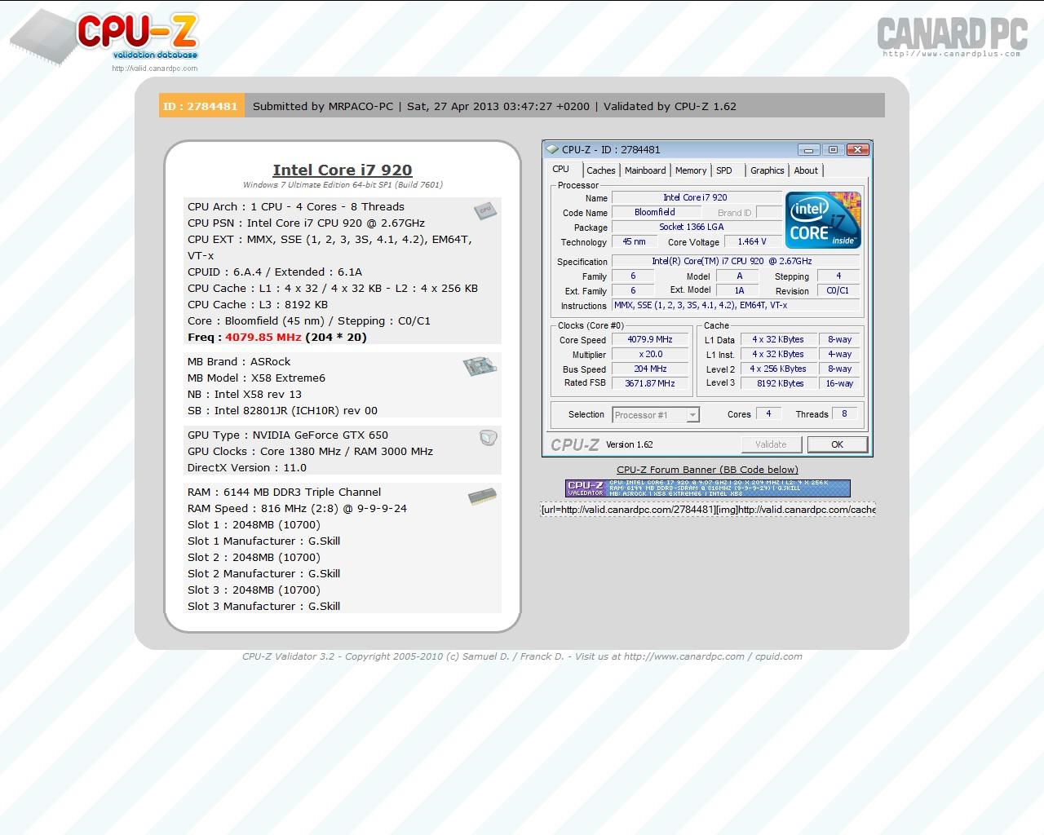Viewport: 1044px width, 835px height.
Task: Click the Specification Intel(R) Core(TM) i7 field
Action: [736, 262]
